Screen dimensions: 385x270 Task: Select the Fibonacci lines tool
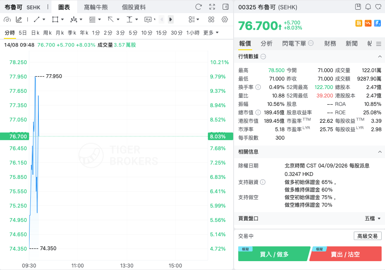click(92, 19)
